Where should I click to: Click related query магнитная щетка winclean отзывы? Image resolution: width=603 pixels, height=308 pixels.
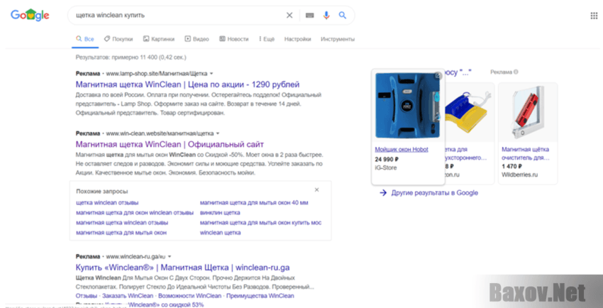click(x=122, y=223)
